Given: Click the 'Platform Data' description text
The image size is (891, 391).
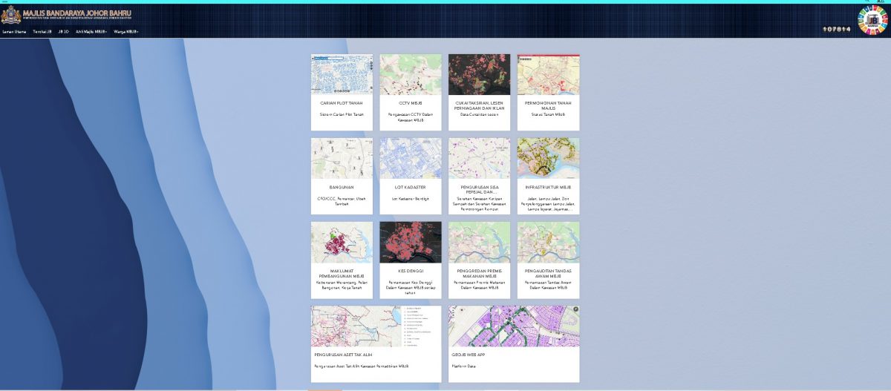Looking at the screenshot, I should point(465,367).
